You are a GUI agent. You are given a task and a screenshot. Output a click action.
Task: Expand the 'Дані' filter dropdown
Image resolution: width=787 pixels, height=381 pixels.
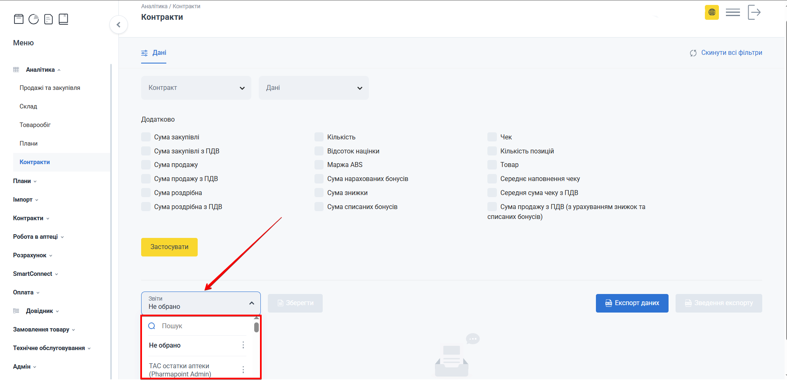coord(314,88)
